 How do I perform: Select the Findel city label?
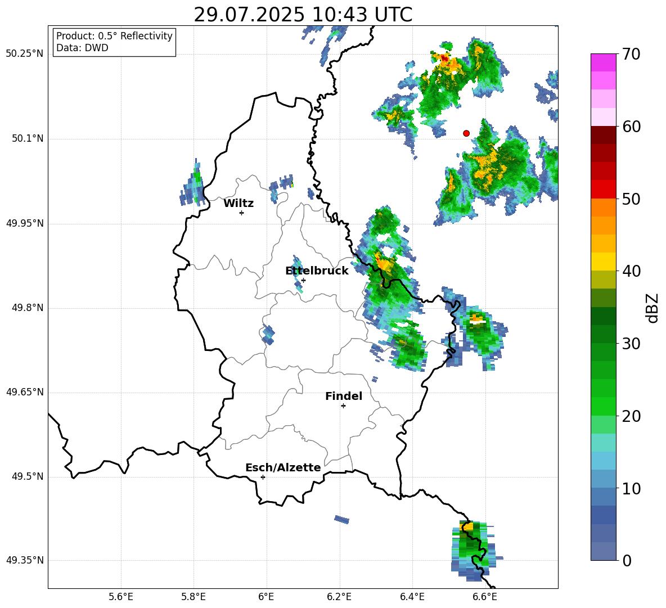pyautogui.click(x=344, y=396)
